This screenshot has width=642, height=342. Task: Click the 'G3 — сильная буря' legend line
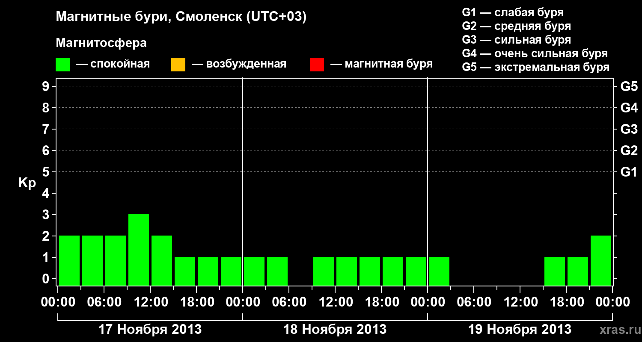point(516,40)
